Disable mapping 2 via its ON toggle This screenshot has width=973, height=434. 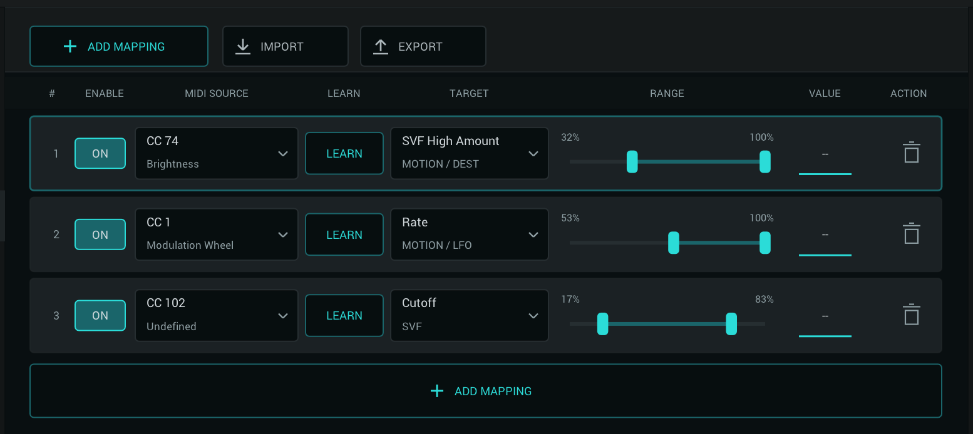(100, 235)
